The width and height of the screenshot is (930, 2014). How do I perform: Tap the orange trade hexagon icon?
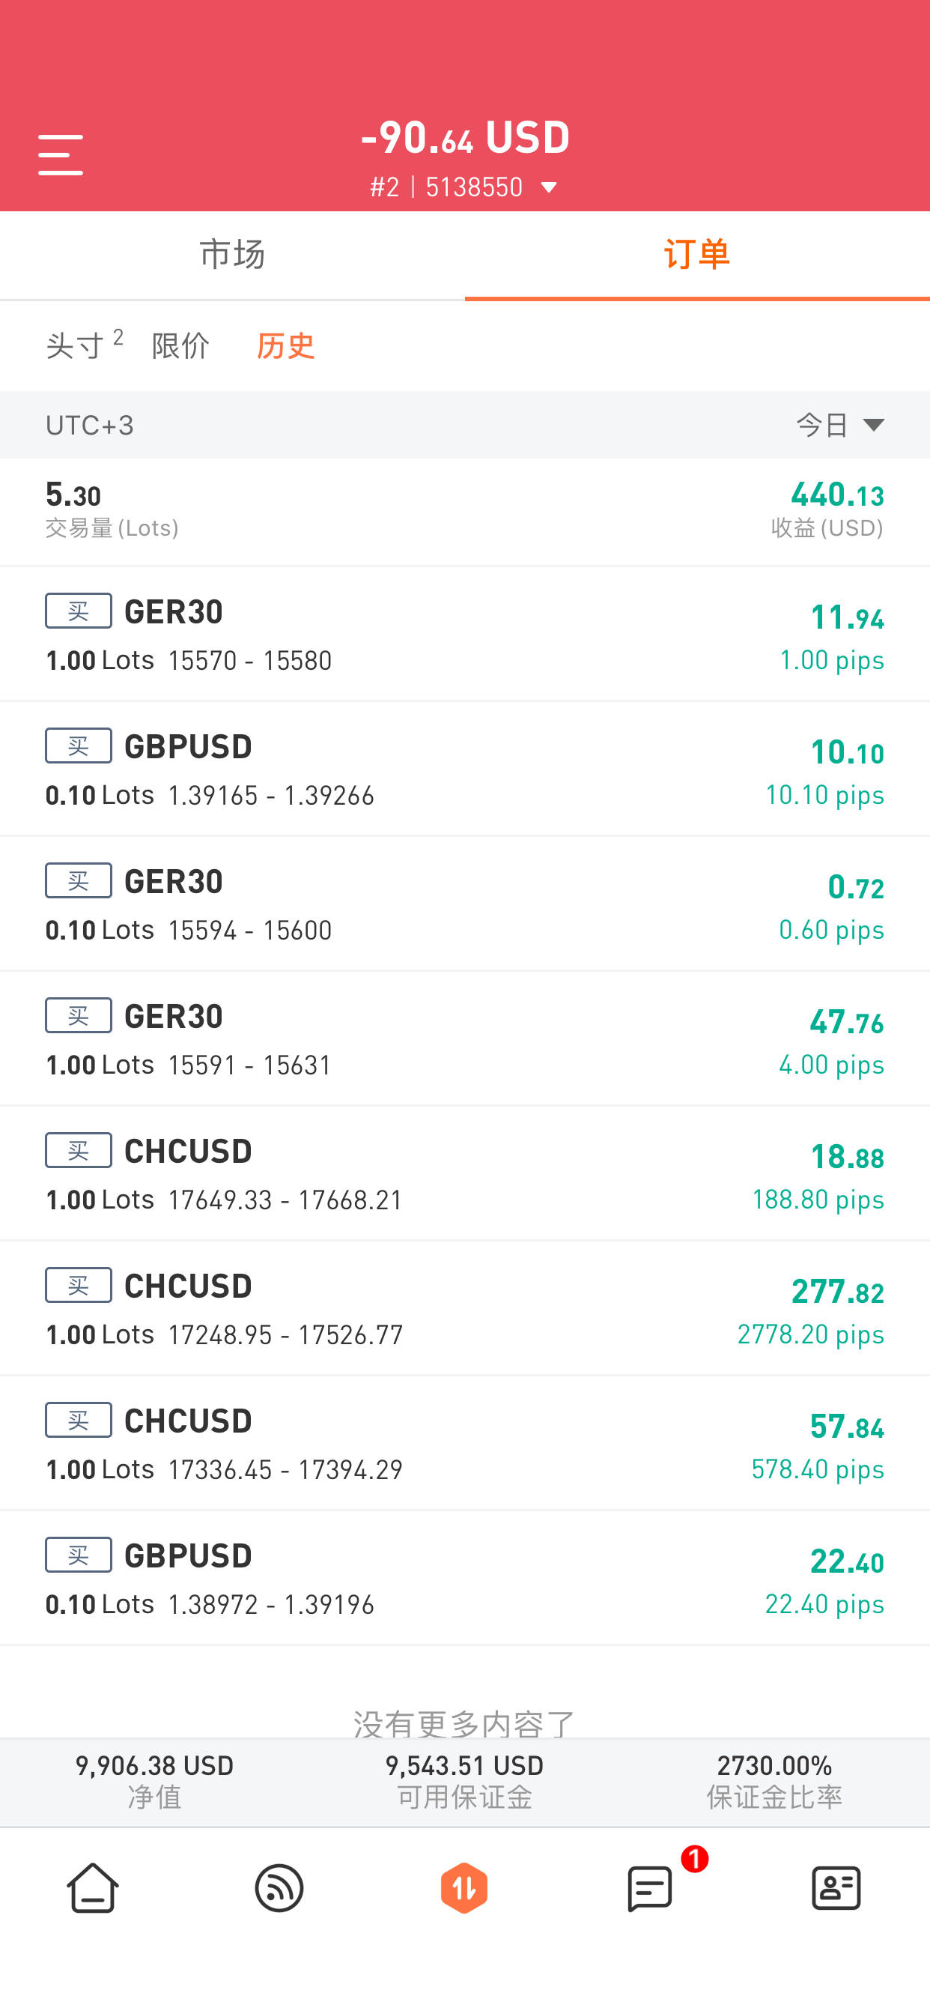[x=464, y=1887]
